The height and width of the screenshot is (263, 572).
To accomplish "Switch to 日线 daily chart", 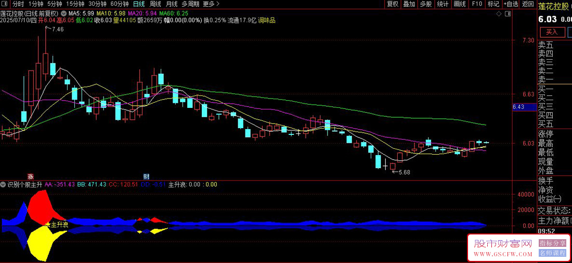I will [139, 4].
